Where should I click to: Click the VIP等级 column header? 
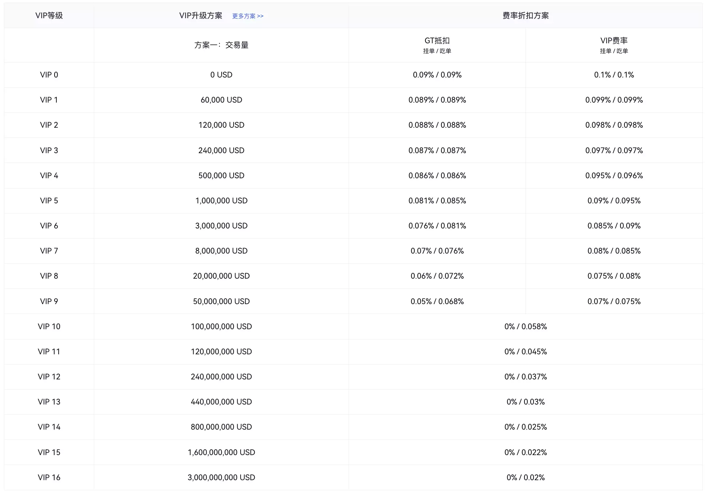(49, 16)
